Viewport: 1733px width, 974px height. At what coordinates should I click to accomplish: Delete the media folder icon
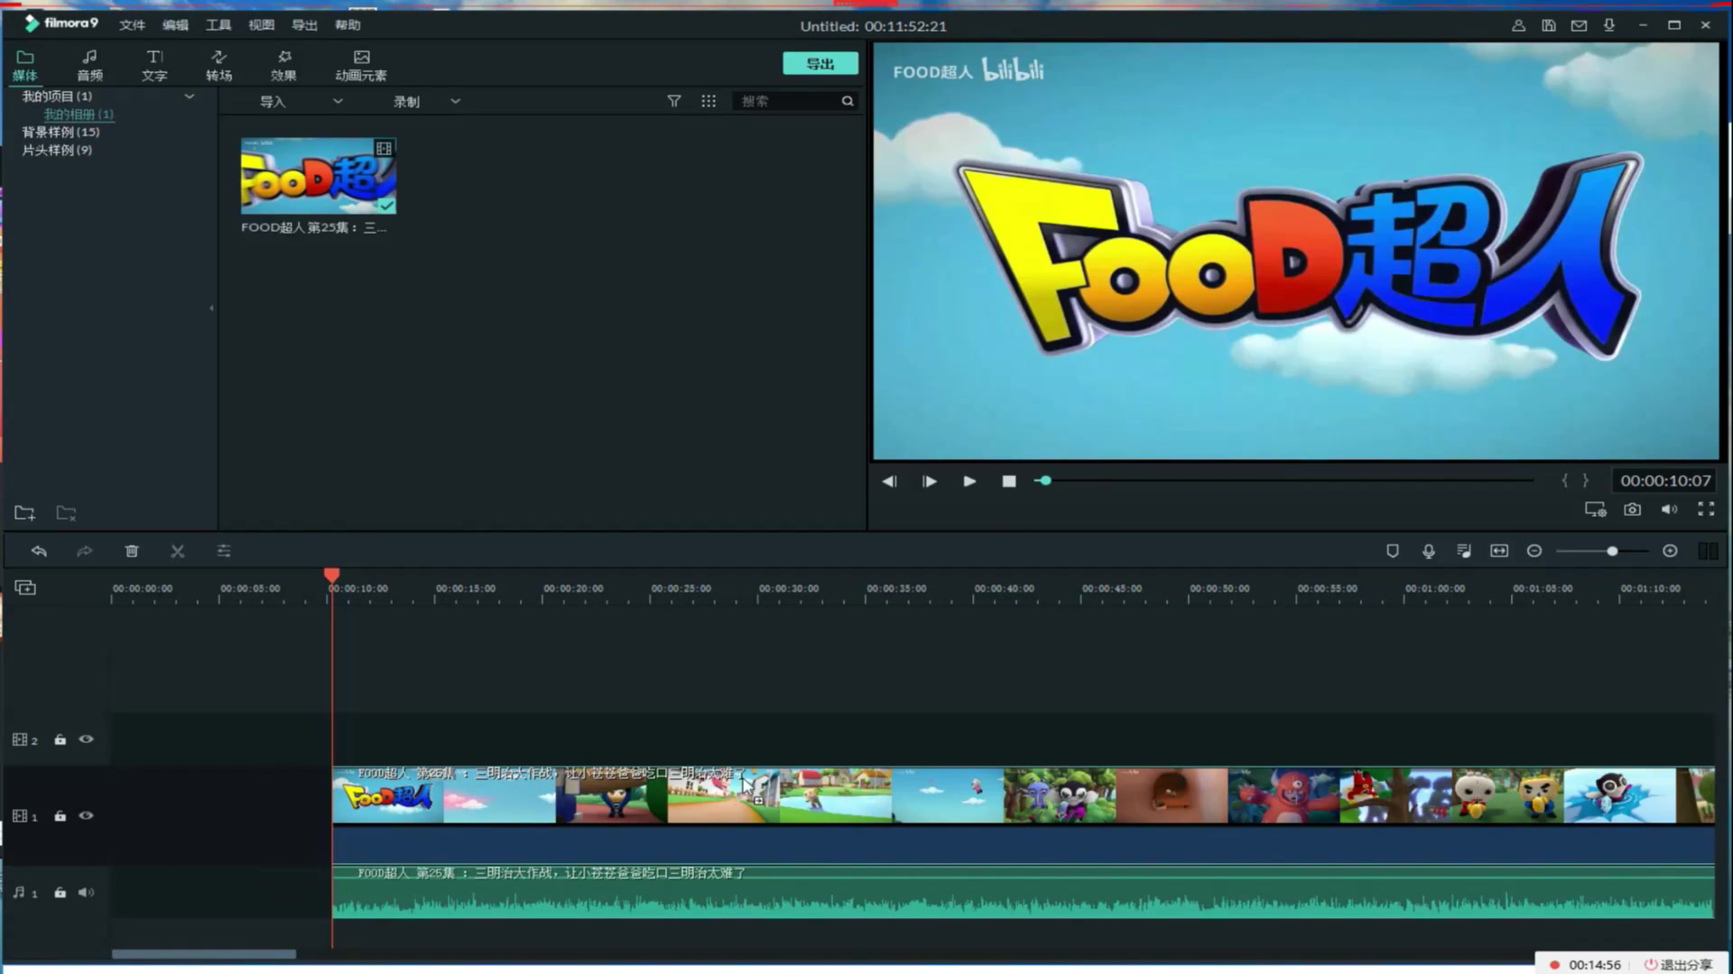[x=67, y=513]
